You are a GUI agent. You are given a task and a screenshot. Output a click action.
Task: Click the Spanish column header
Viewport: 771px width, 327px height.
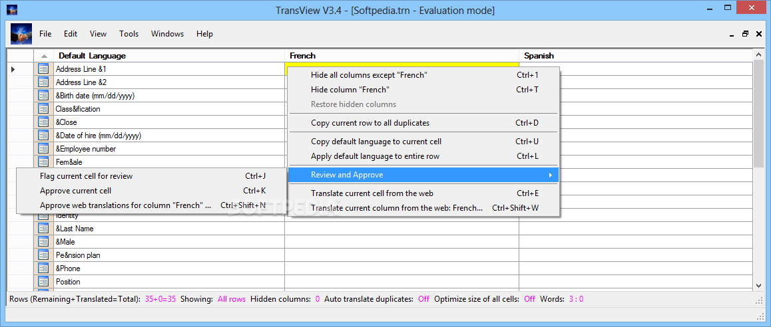click(636, 56)
